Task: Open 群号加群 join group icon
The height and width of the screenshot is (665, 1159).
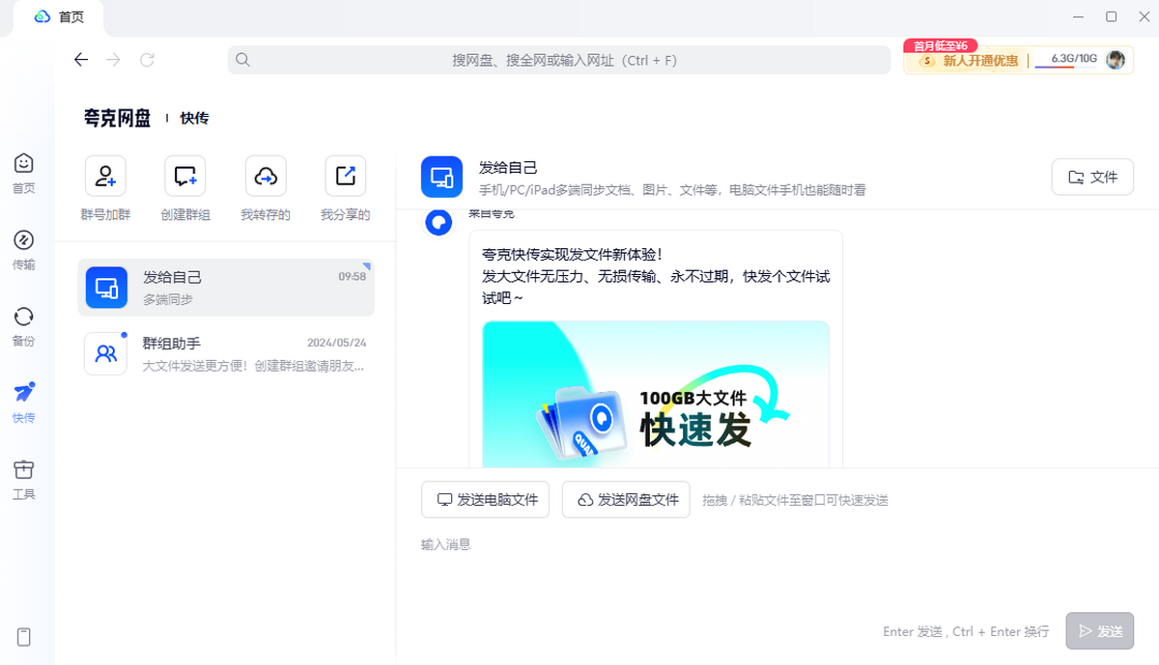Action: coord(105,176)
